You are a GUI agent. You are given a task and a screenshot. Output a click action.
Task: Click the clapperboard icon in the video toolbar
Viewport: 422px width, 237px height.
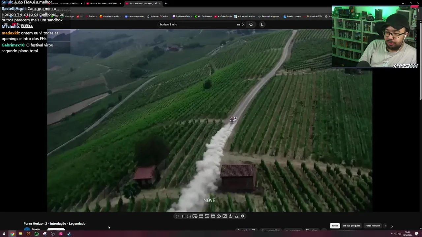(201, 216)
